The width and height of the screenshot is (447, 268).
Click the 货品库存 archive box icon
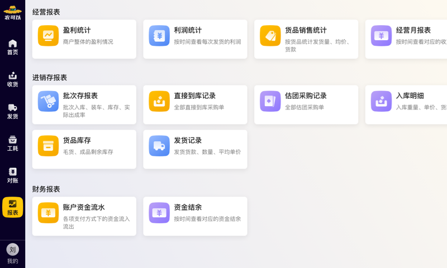tap(48, 146)
